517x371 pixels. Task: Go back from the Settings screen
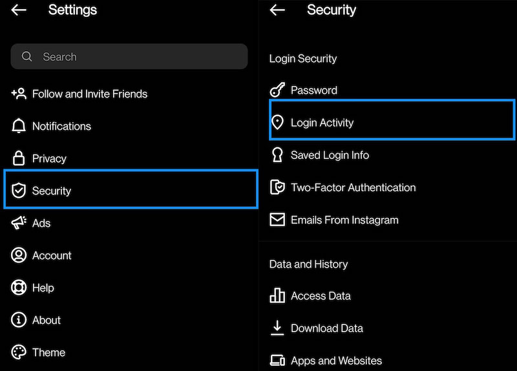(19, 10)
